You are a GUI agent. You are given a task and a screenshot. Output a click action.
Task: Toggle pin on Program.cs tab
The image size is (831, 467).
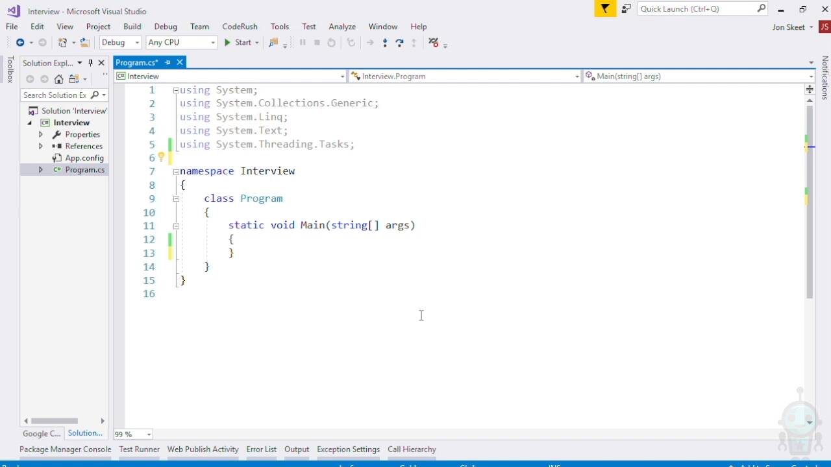point(167,62)
